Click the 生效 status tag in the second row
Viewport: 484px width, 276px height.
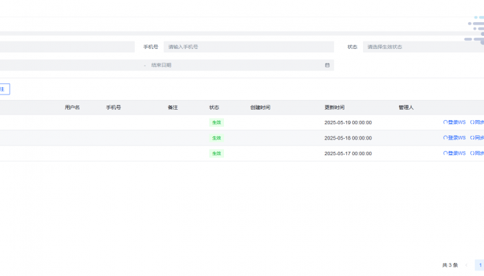point(216,138)
